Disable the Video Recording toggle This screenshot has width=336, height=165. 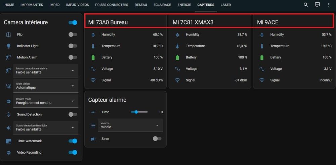coord(73,152)
